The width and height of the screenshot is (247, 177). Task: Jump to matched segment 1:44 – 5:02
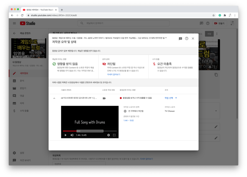click(129, 120)
